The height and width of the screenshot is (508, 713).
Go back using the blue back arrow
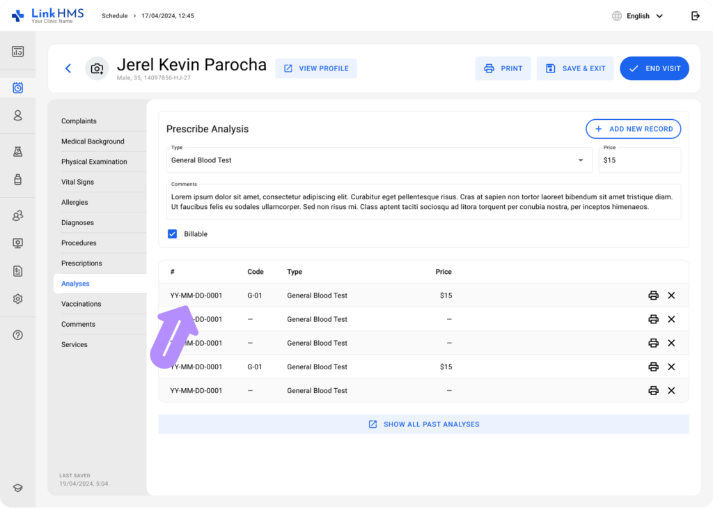[68, 68]
